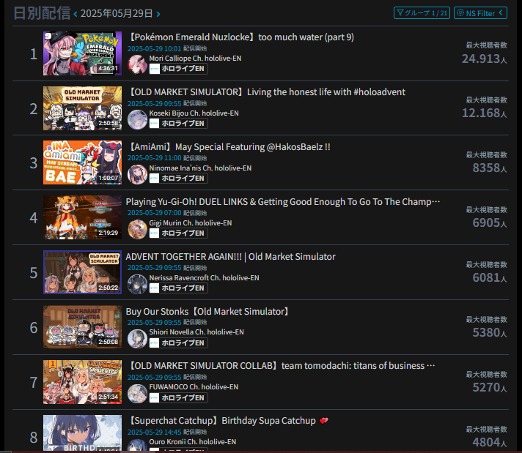Screen dimensions: 522x453
Task: Open Koseki Bijou Old Market Simulator thumbnail
Action: point(82,108)
